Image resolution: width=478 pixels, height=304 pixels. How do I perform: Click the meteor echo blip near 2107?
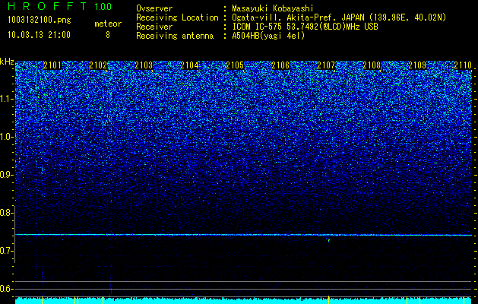(x=328, y=240)
